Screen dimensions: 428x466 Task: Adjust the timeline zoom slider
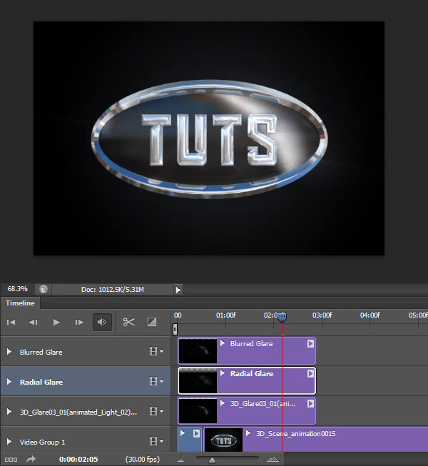(x=212, y=460)
